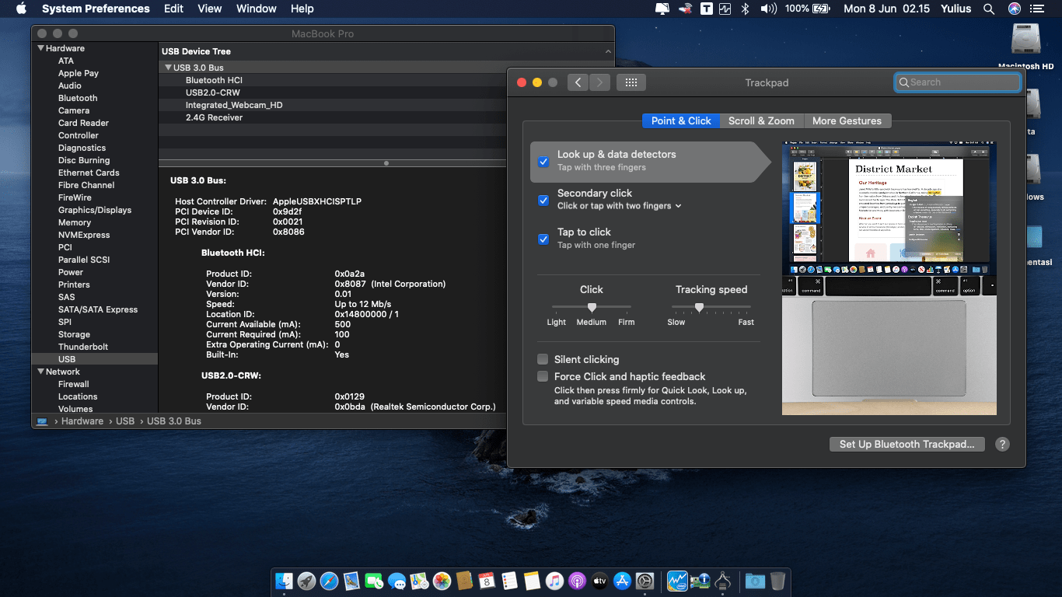Viewport: 1062px width, 597px height.
Task: Collapse Network section in sidebar
Action: [41, 372]
